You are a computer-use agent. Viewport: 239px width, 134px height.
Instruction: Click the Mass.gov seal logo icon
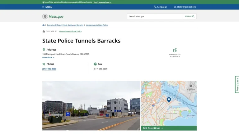[45, 16]
